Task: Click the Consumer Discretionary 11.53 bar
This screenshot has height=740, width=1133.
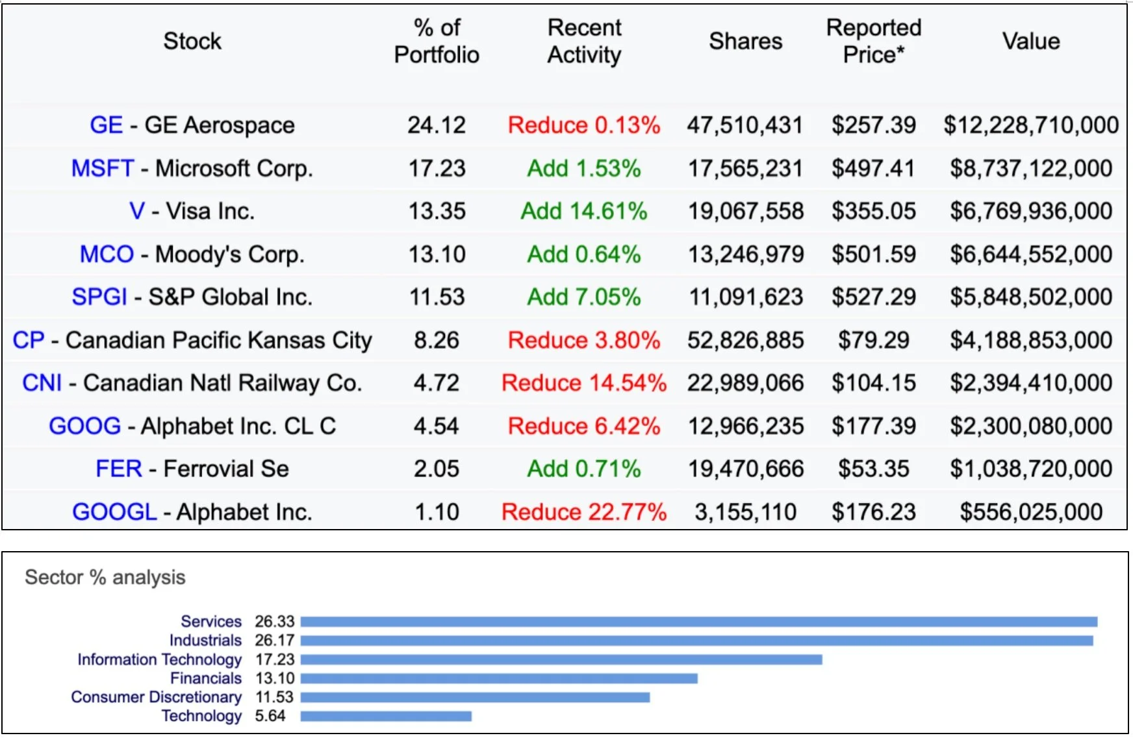Action: 475,697
